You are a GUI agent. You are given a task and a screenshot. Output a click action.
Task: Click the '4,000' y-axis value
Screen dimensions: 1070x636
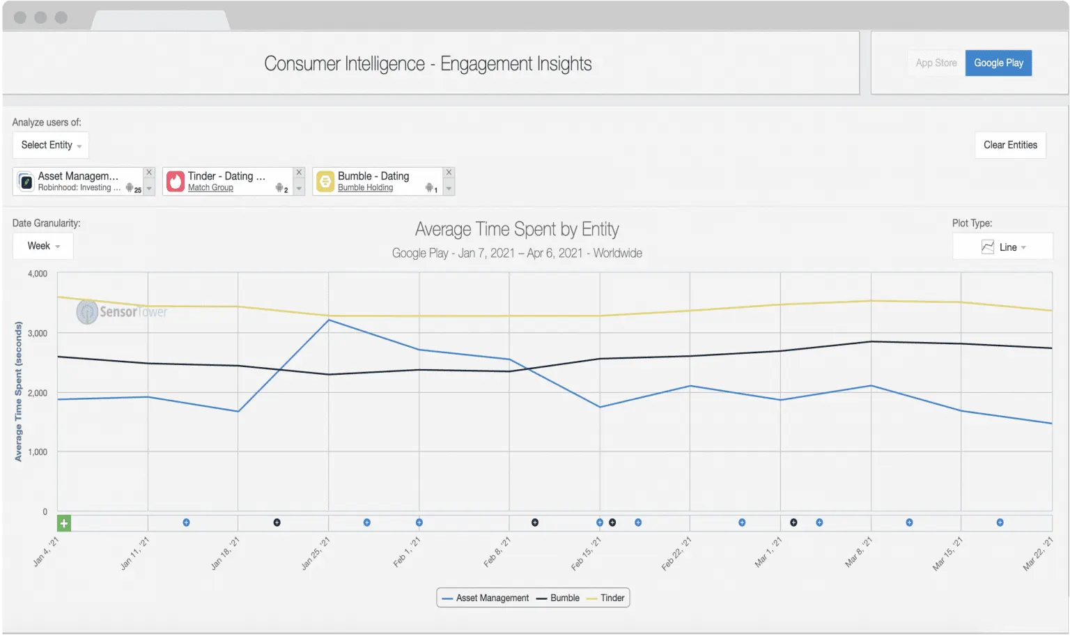(x=38, y=274)
